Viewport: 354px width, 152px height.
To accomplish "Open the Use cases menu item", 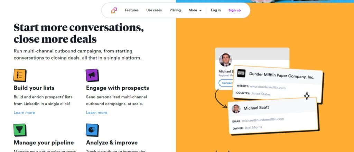I will click(x=154, y=10).
